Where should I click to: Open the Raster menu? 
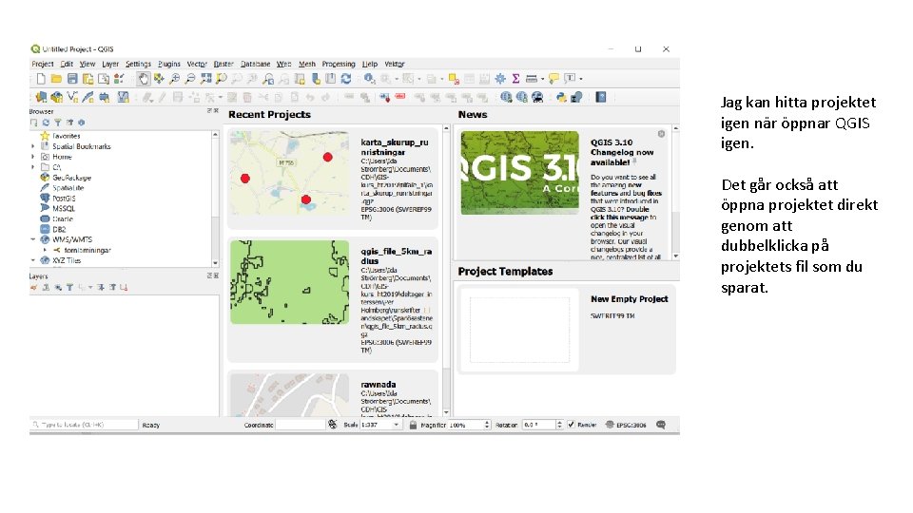[223, 64]
